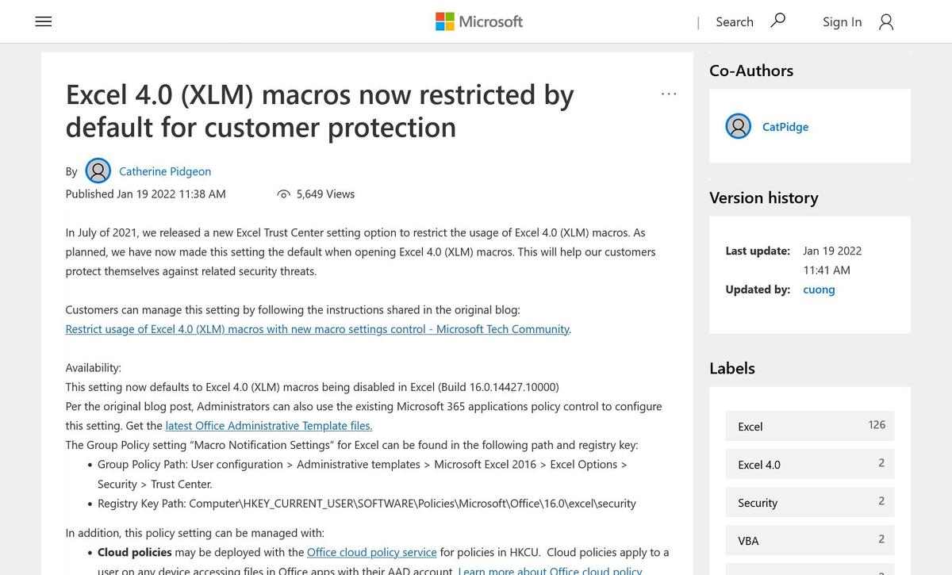The width and height of the screenshot is (952, 575).
Task: Open Catherine Pidgeon's author profile link
Action: 165,171
